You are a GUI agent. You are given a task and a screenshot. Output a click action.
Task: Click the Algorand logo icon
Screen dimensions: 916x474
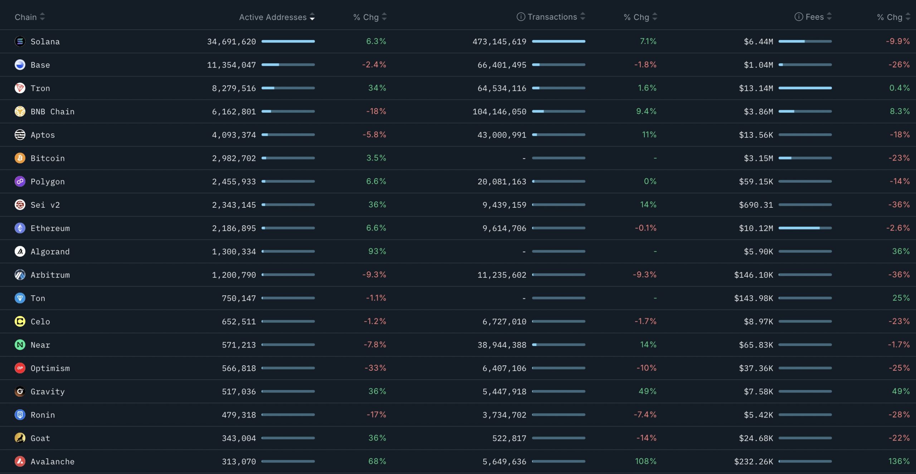tap(20, 251)
